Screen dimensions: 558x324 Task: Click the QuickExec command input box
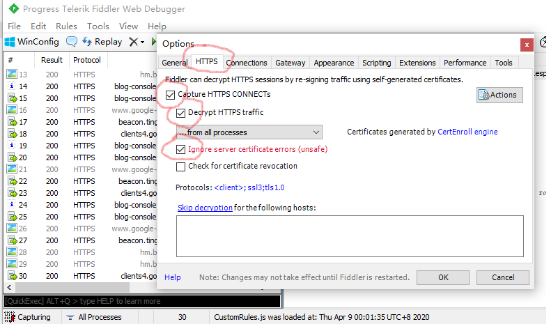[142, 301]
